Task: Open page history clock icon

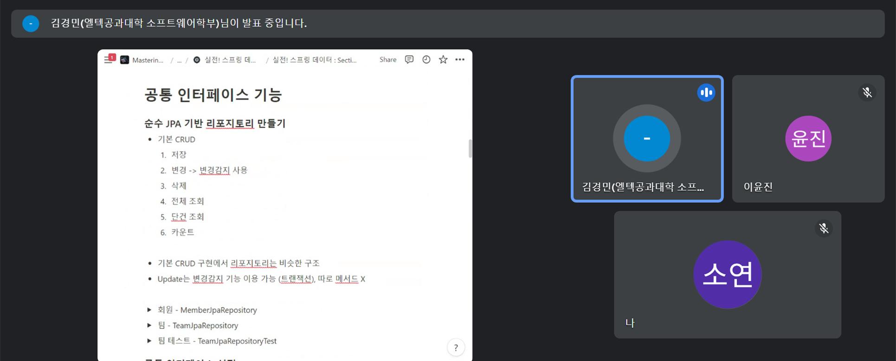Action: (426, 59)
